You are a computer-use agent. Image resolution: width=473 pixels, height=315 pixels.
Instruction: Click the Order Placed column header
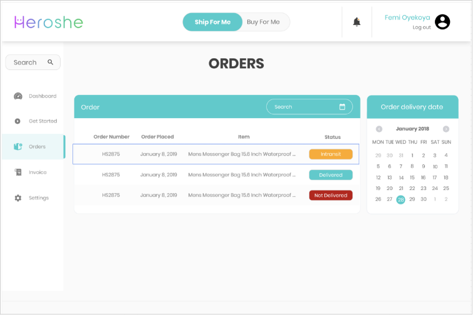(157, 137)
